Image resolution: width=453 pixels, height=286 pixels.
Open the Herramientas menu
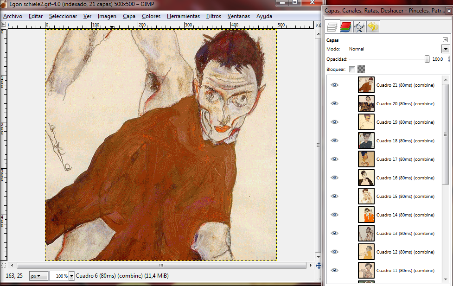183,16
